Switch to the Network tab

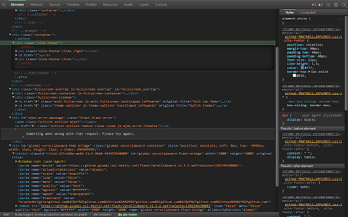tap(36, 4)
